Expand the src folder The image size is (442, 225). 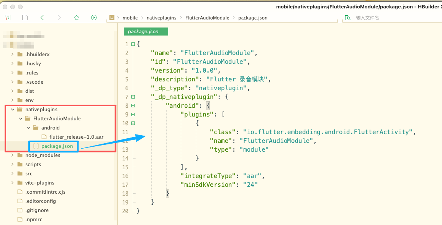13,173
